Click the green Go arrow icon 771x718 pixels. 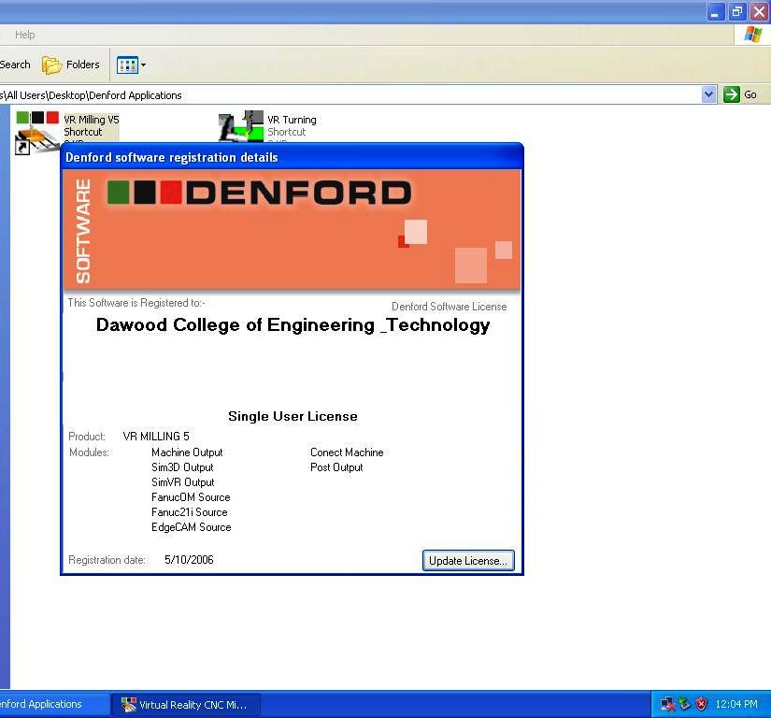coord(731,94)
